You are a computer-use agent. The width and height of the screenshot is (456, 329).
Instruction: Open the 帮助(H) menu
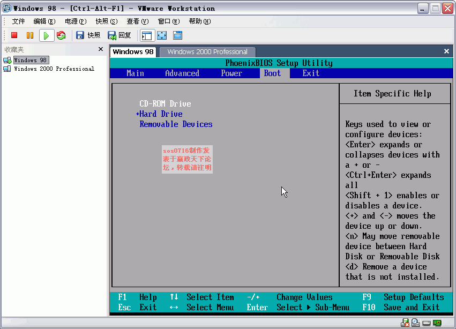pos(200,21)
